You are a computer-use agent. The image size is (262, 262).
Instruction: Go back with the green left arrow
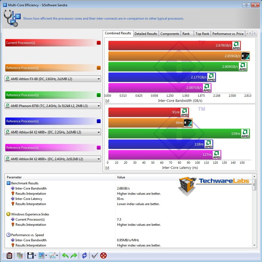pos(65,255)
